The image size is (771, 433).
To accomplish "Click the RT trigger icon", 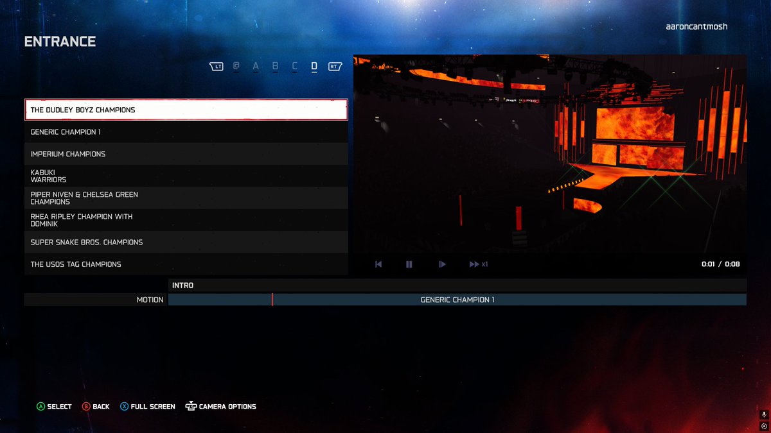I will (334, 66).
